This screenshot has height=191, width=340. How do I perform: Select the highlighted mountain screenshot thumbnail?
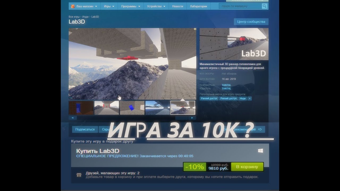(183, 108)
